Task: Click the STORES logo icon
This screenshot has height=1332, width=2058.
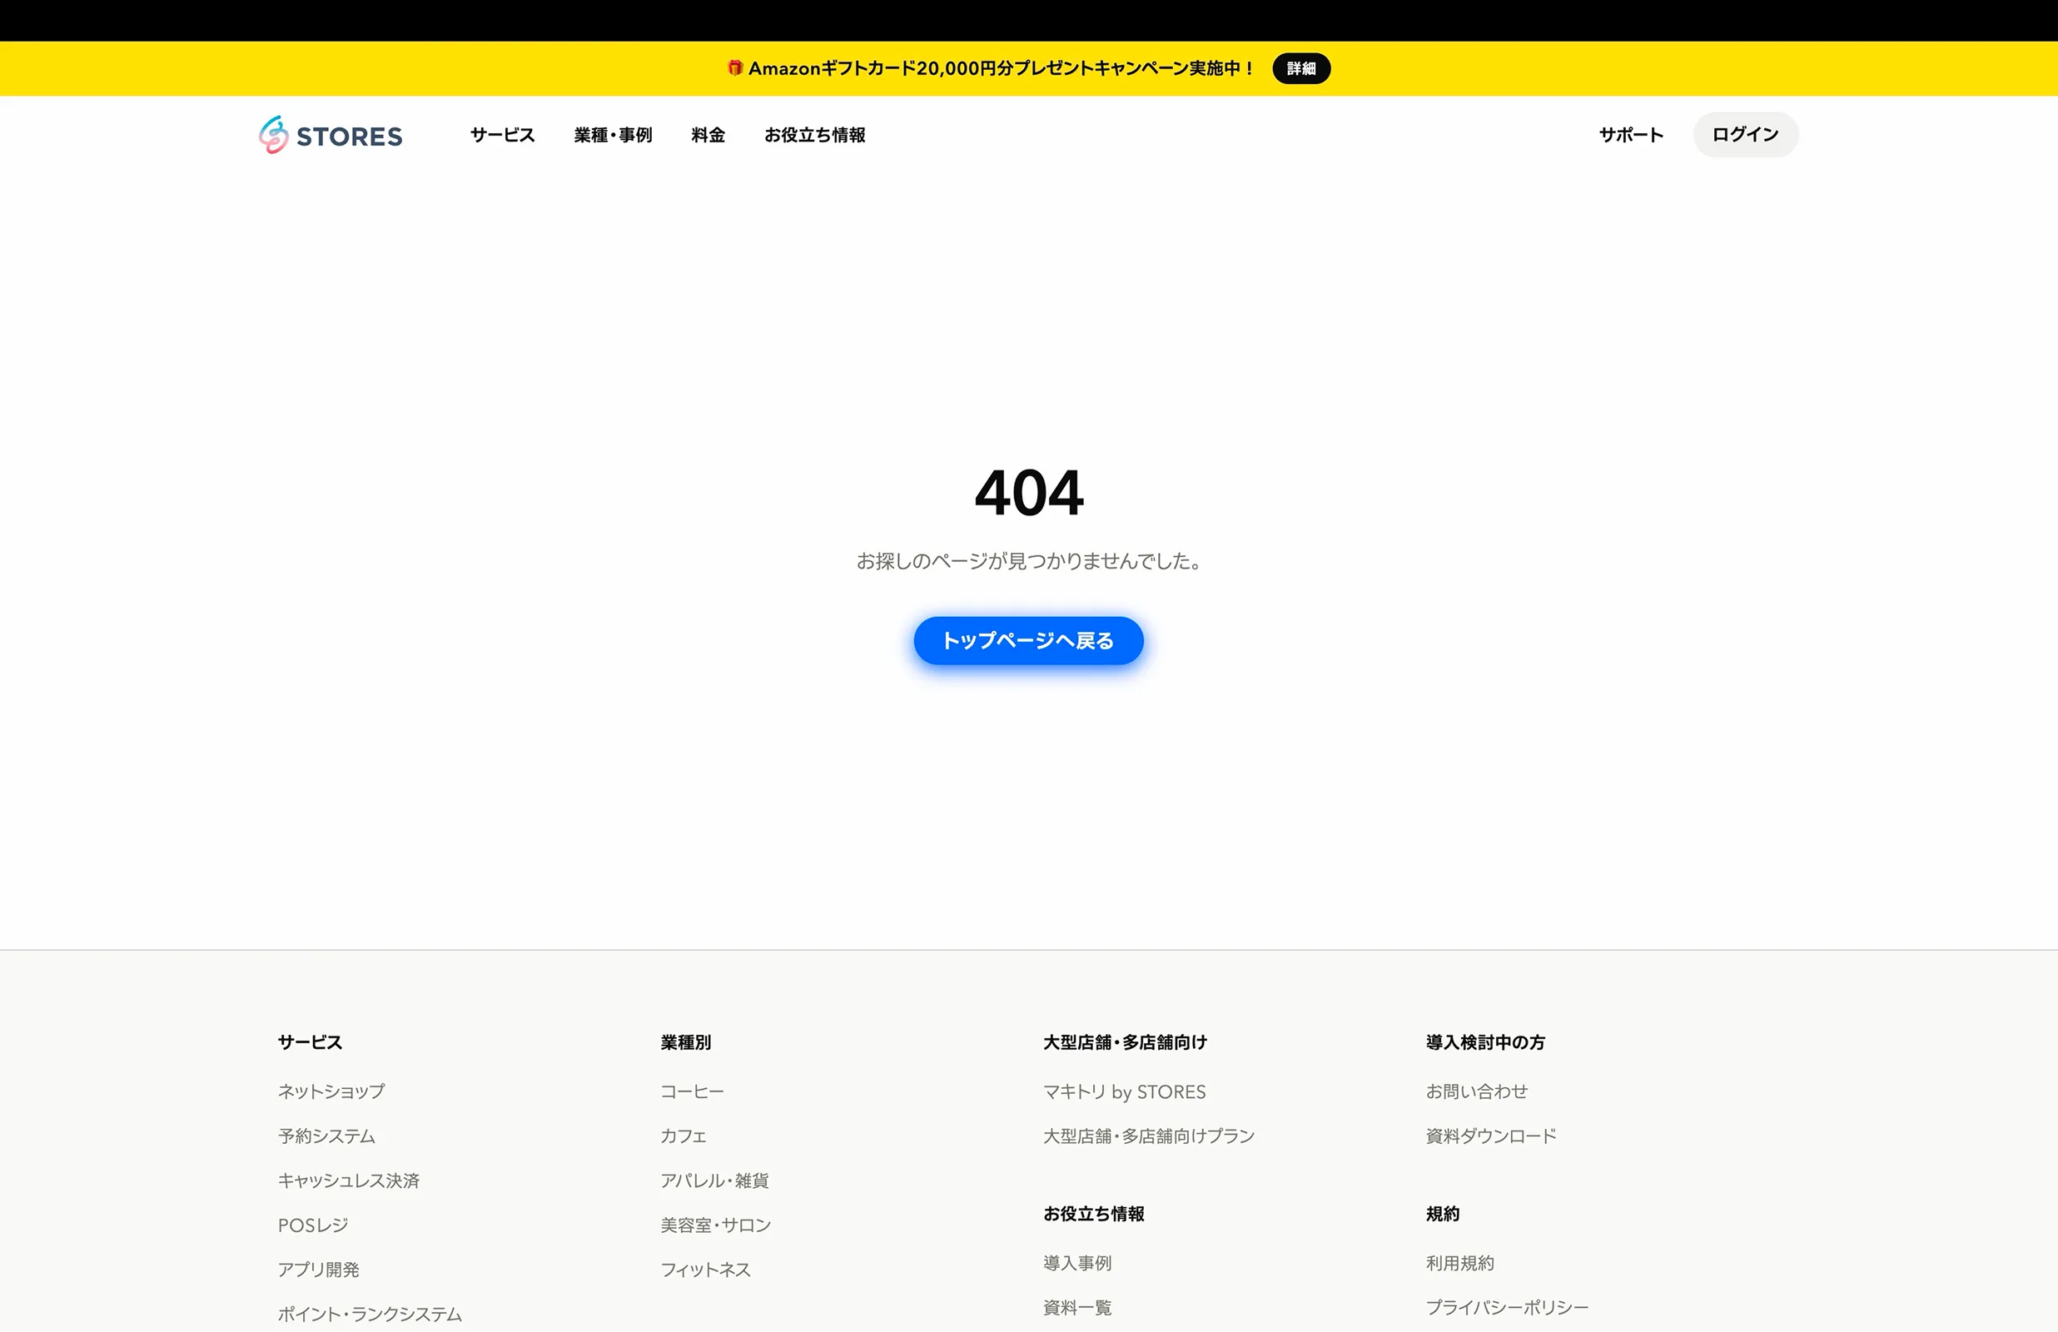Action: 273,135
